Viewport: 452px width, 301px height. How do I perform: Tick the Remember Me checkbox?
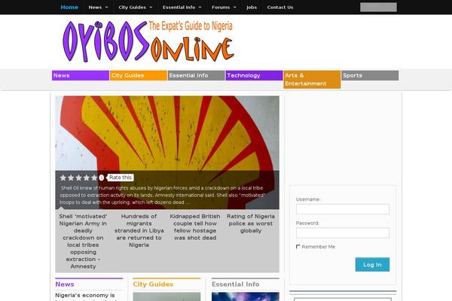click(298, 247)
